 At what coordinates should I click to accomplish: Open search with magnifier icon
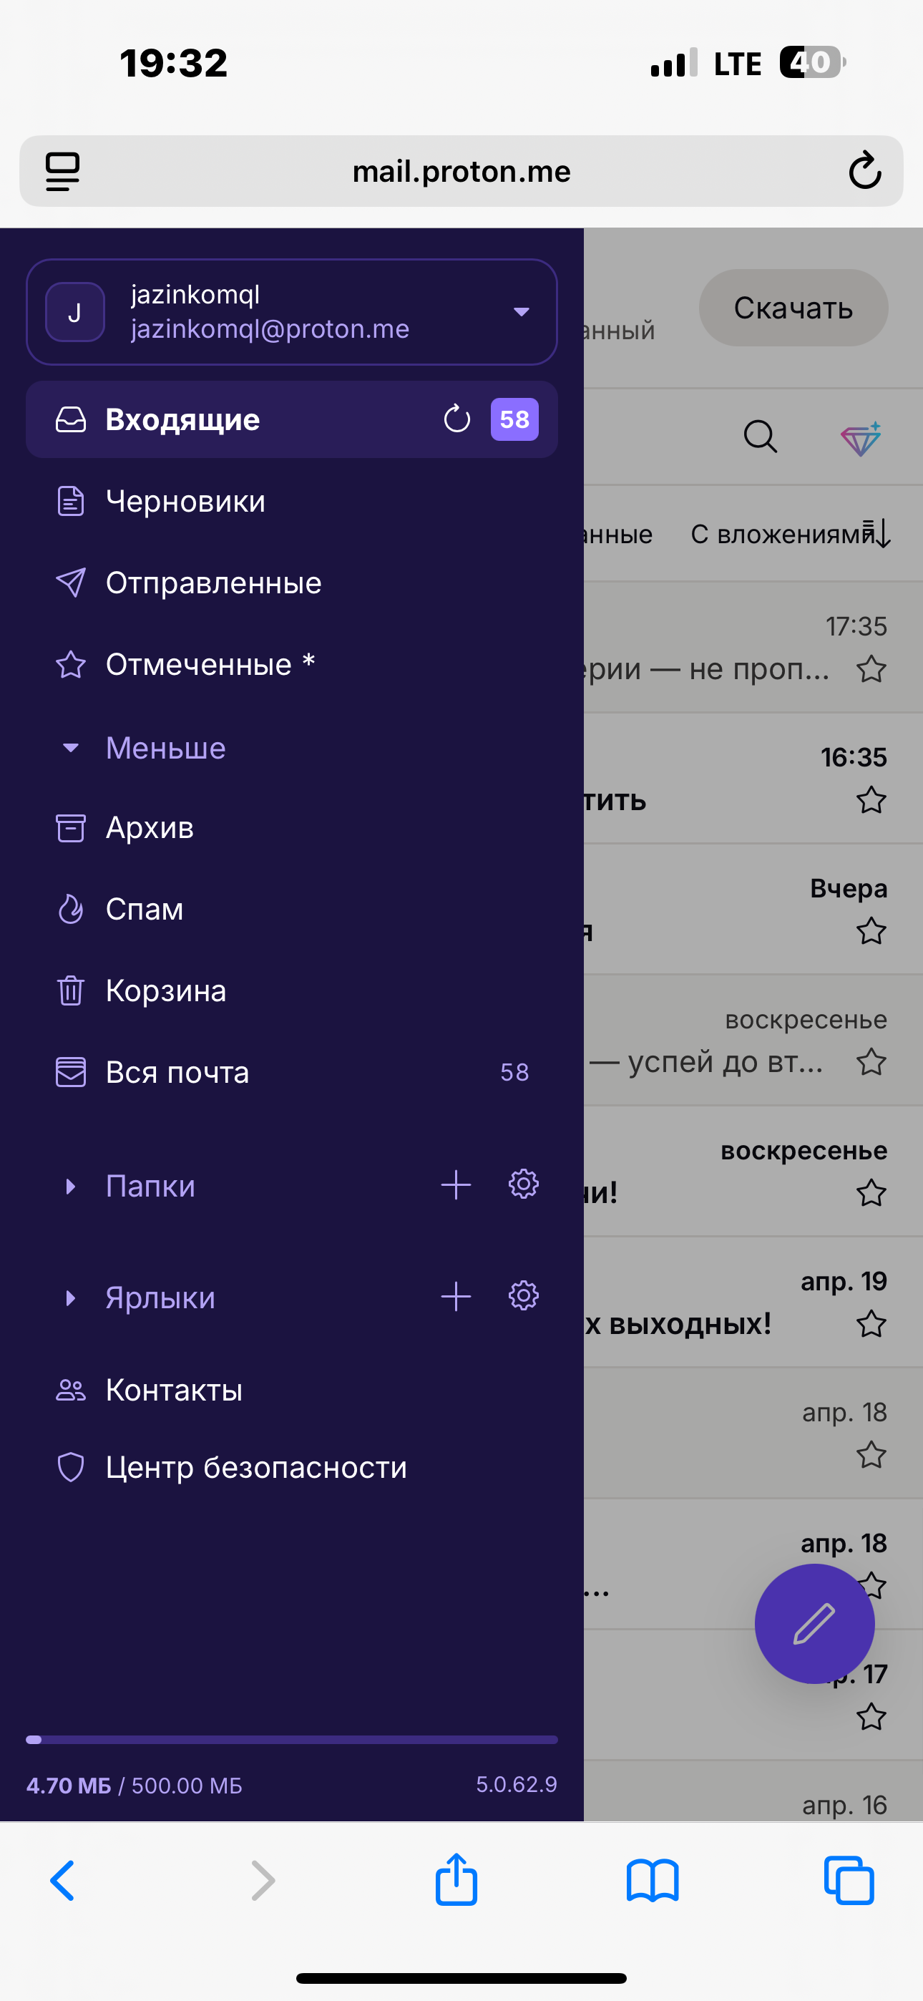pyautogui.click(x=760, y=437)
